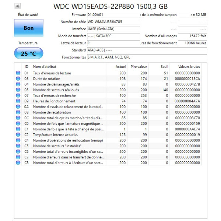
Task: Select the Nombre de secteurs "instables" row
Action: (x=108, y=146)
